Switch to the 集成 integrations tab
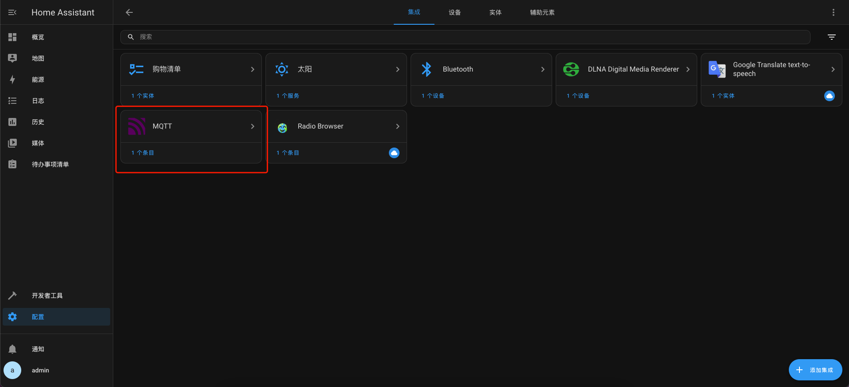The width and height of the screenshot is (849, 387). (x=414, y=12)
